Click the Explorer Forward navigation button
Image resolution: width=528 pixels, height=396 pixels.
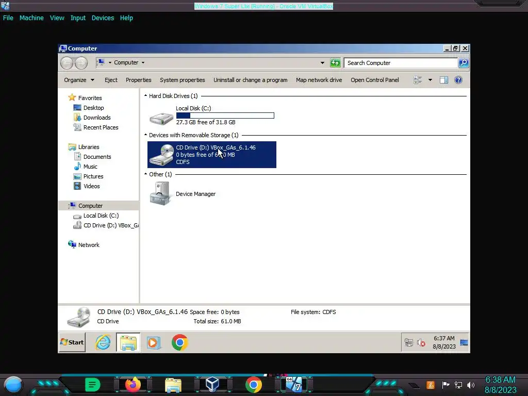point(81,63)
